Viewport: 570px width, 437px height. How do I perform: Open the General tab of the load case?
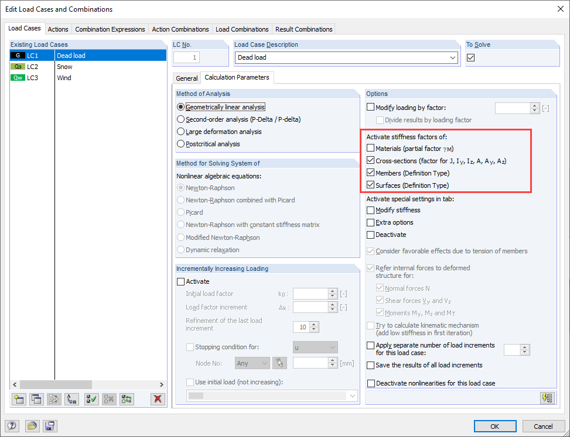pos(186,77)
